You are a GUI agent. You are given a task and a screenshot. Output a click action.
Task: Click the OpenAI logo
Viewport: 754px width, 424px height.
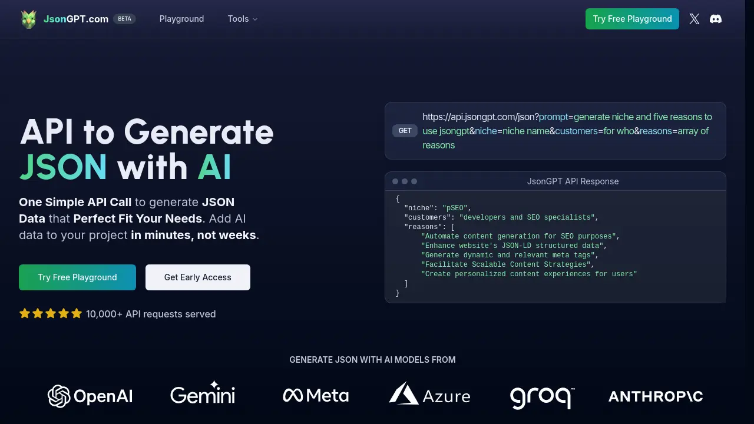click(x=90, y=396)
